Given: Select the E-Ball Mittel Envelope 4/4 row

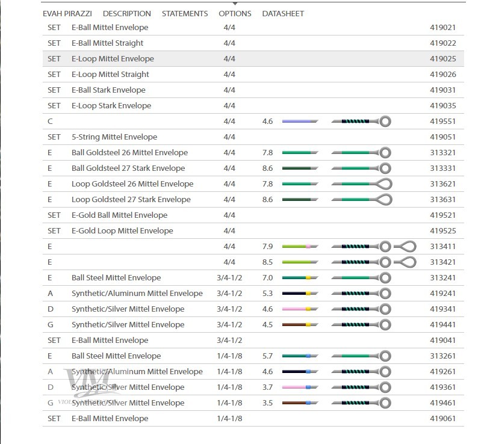Looking at the screenshot, I should [253, 28].
